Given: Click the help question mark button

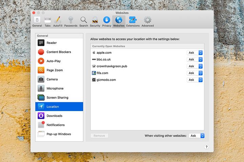Looking at the screenshot, I should point(207,147).
